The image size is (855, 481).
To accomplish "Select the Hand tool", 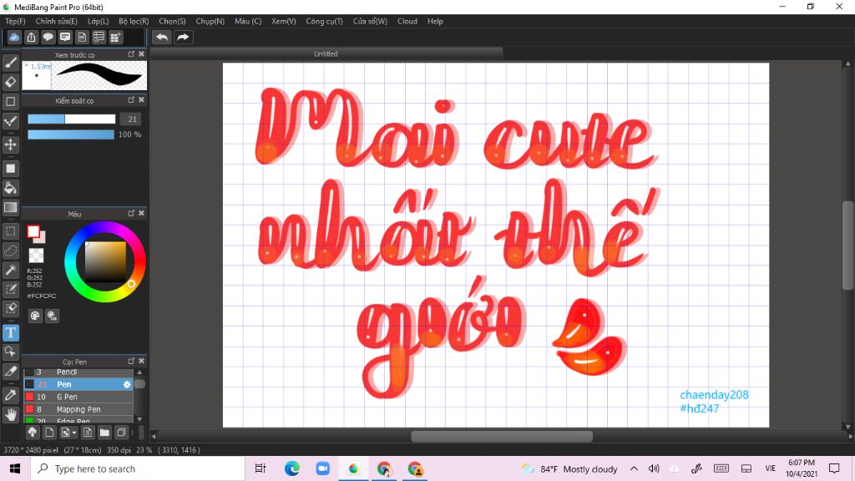I will (x=10, y=414).
